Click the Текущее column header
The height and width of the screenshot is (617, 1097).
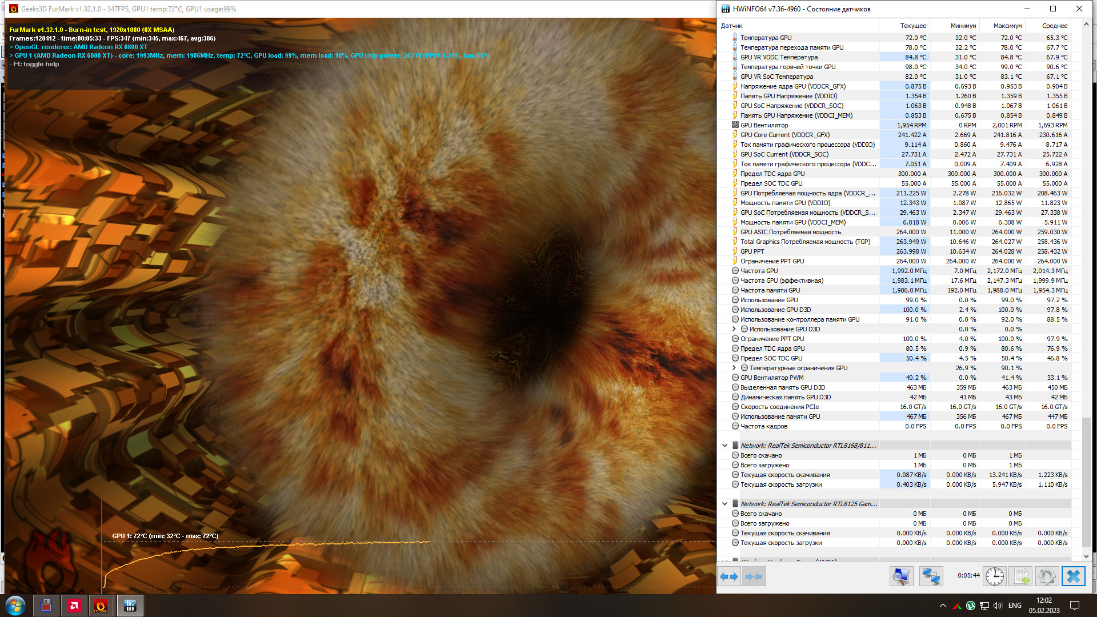(912, 26)
